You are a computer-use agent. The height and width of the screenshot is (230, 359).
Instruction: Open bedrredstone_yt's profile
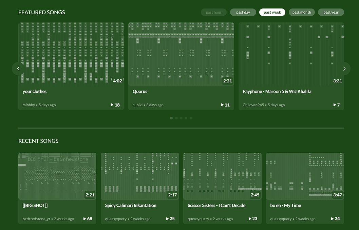tap(36, 219)
